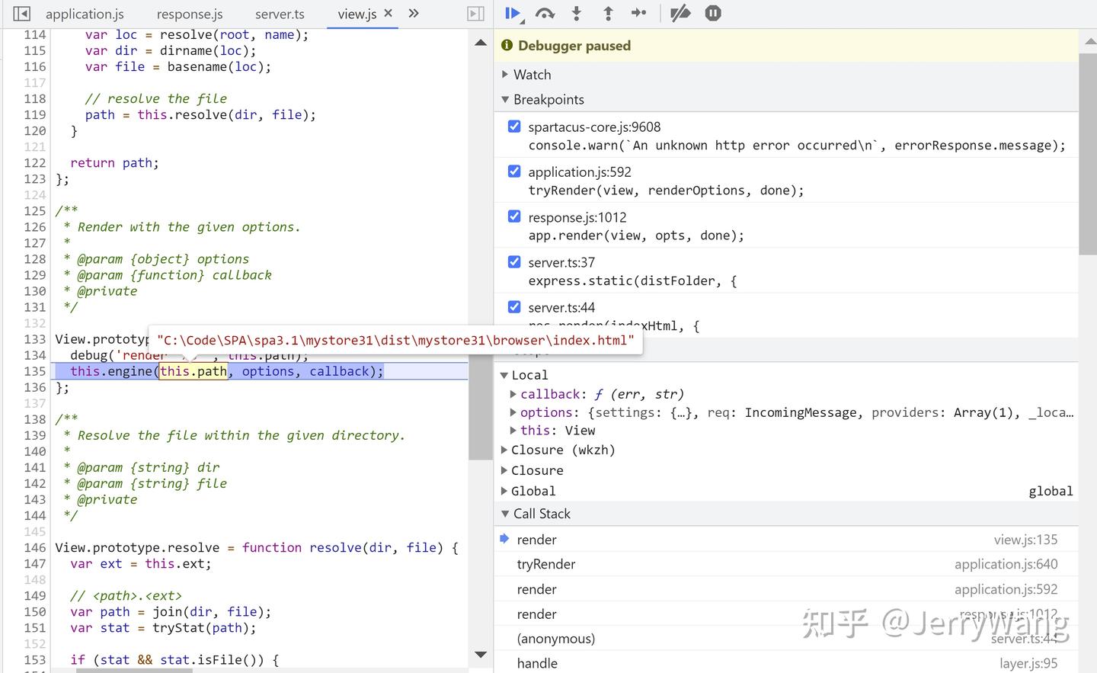This screenshot has width=1097, height=673.
Task: Switch to the server.ts tab
Action: (x=280, y=14)
